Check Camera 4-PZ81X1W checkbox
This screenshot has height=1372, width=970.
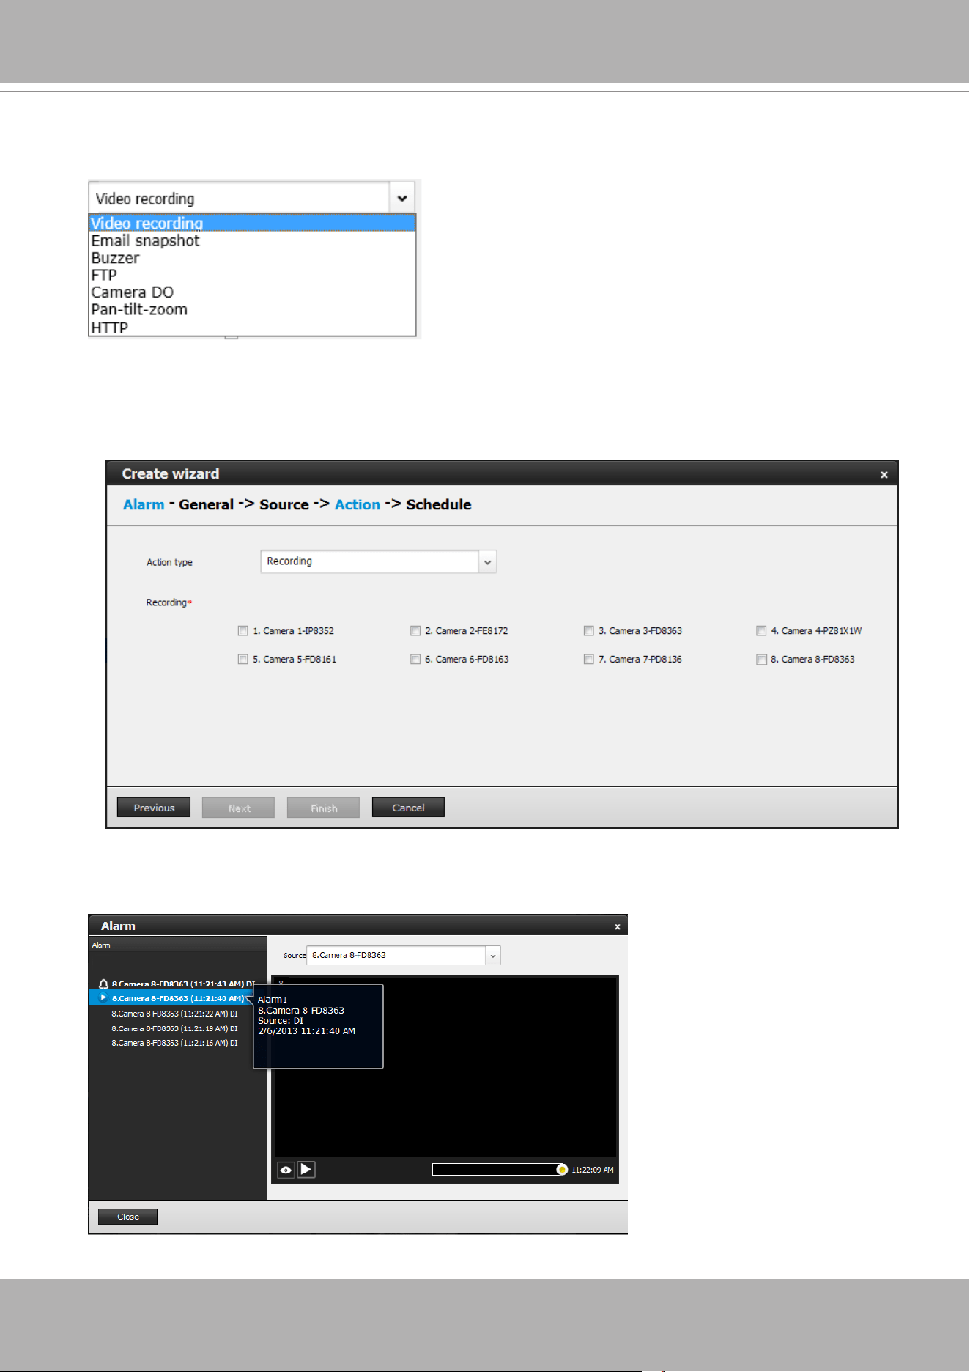[761, 631]
